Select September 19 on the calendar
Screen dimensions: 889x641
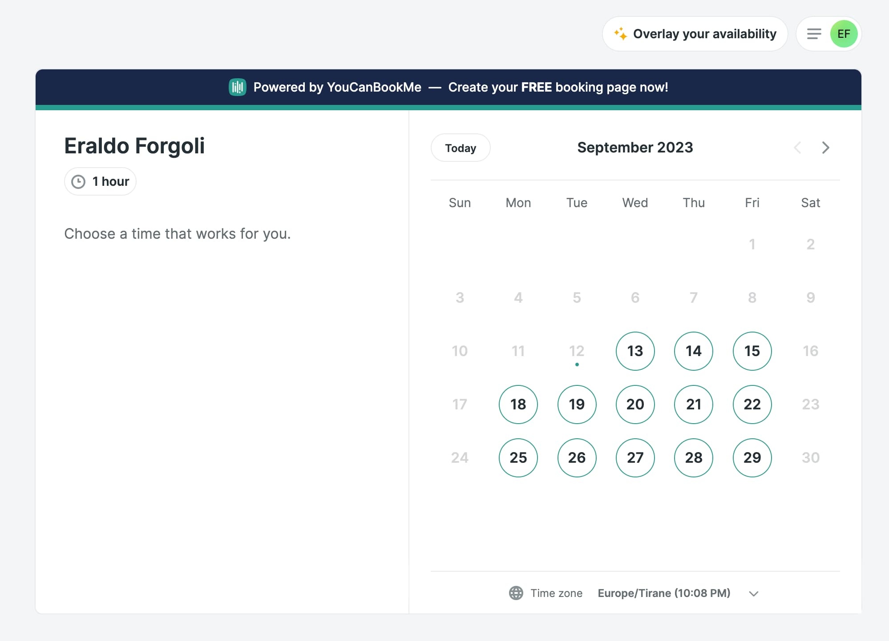click(x=576, y=404)
